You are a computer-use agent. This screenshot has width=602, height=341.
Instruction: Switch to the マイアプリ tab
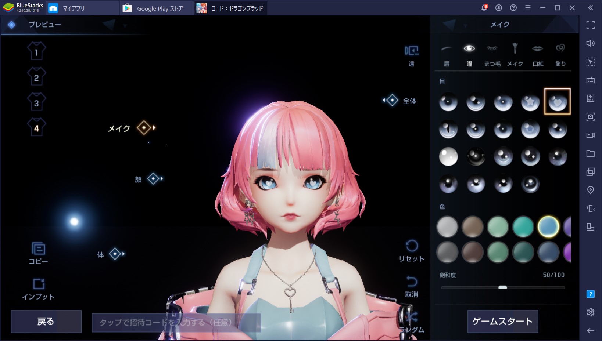[83, 8]
